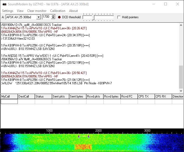Click the red DCD indicator light

pos(59,17)
